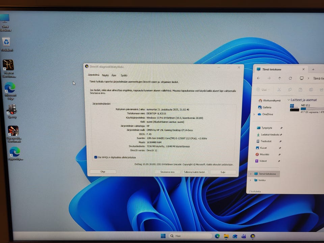
Task: Click the DESKTOP computer name value
Action: [x=156, y=113]
